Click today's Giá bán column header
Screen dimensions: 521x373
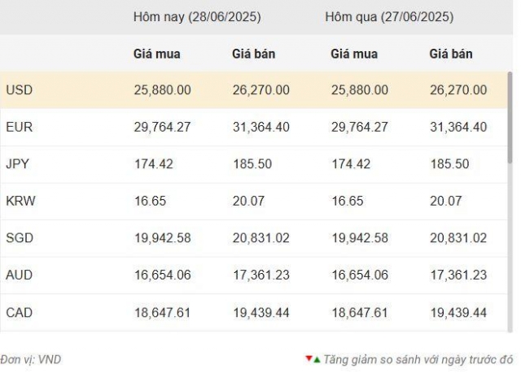coord(253,54)
